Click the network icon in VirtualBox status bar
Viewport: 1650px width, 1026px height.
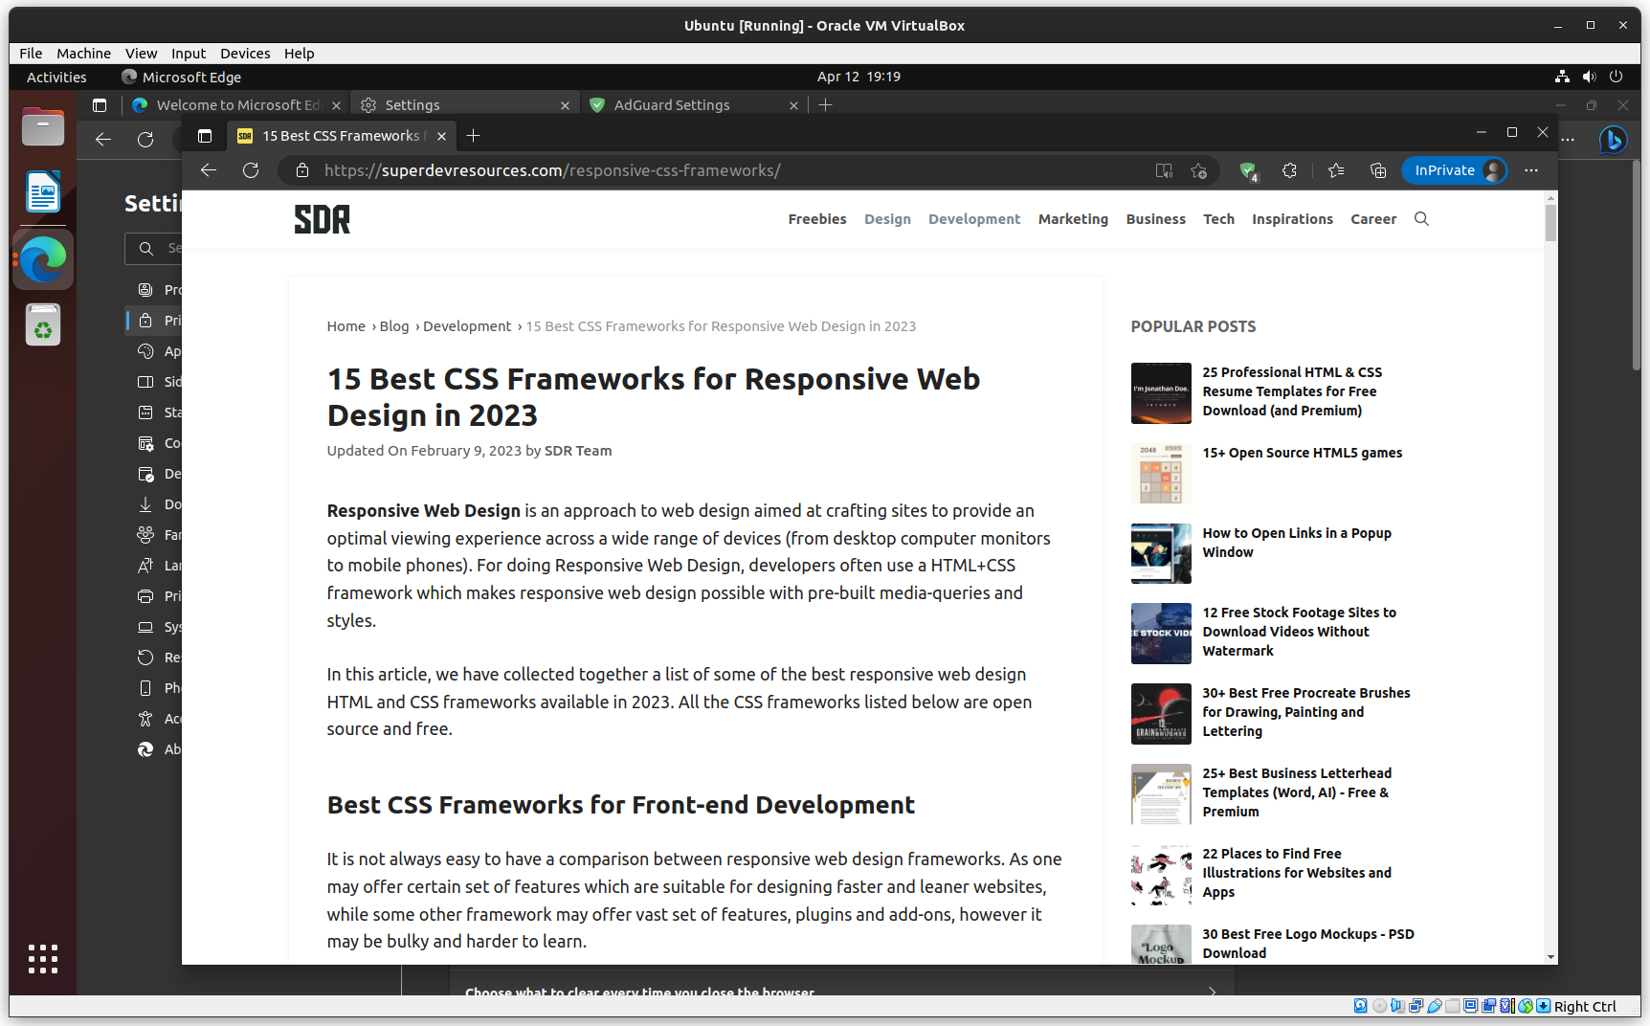1416,1006
